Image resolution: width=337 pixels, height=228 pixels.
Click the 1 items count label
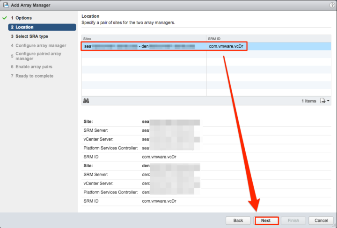[308, 101]
